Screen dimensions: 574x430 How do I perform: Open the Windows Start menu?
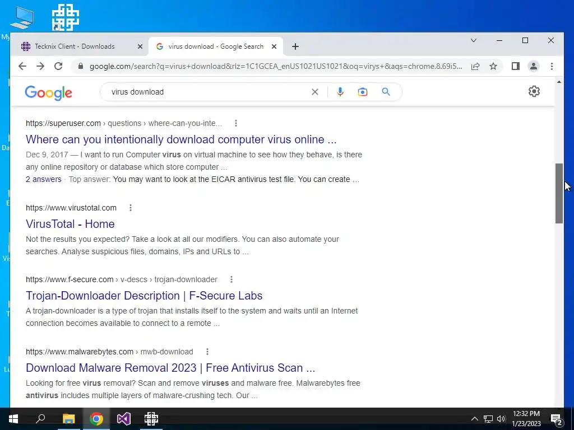(x=13, y=419)
